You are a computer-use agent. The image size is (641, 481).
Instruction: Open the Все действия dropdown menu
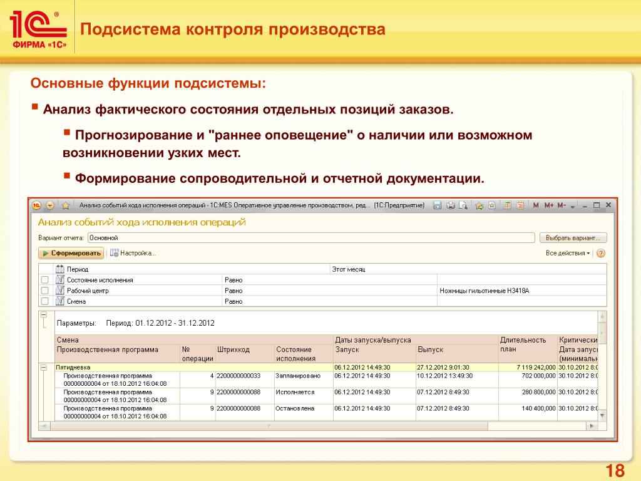coord(568,253)
